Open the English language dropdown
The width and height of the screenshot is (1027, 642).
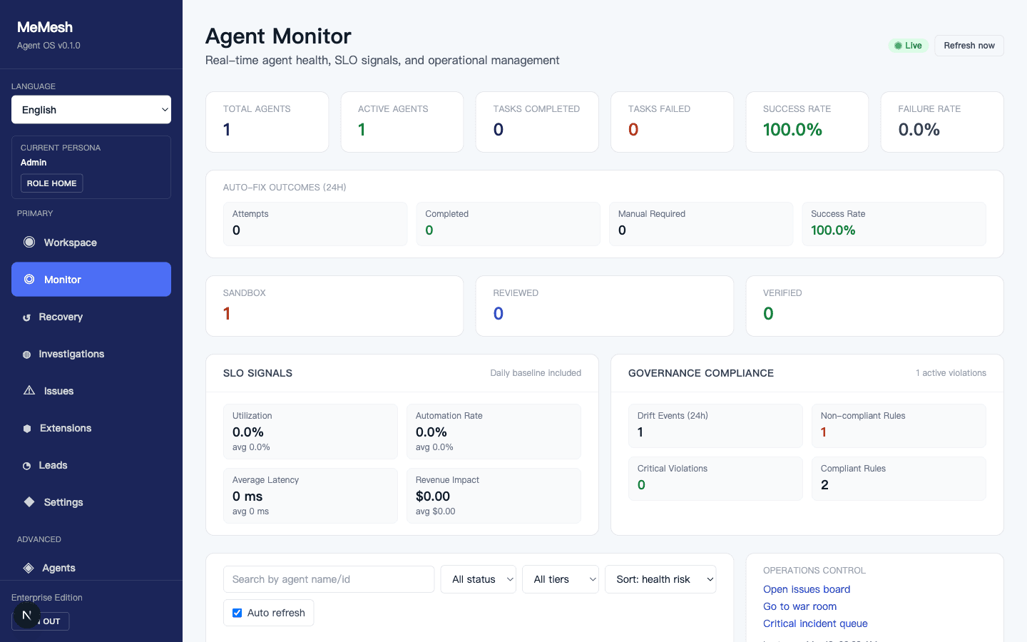click(91, 110)
